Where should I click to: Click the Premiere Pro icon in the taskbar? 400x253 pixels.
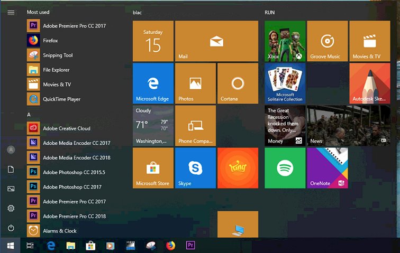pos(190,245)
